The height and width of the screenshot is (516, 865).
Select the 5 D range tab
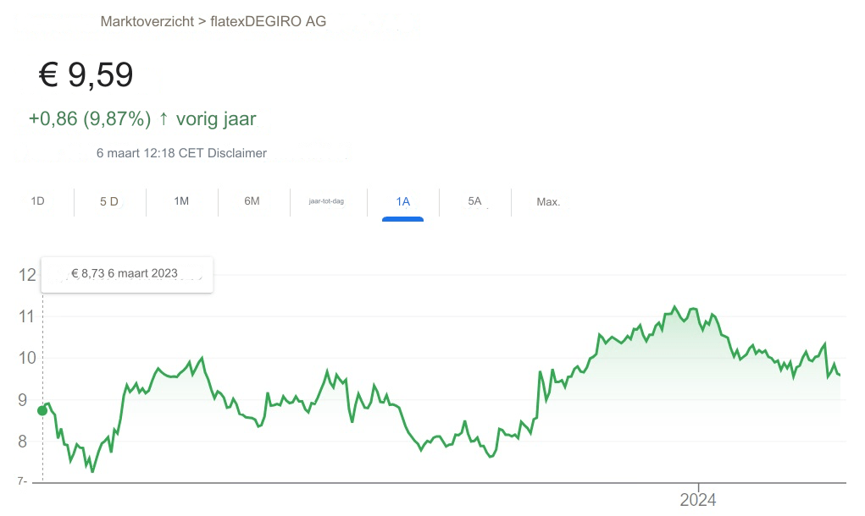coord(109,201)
